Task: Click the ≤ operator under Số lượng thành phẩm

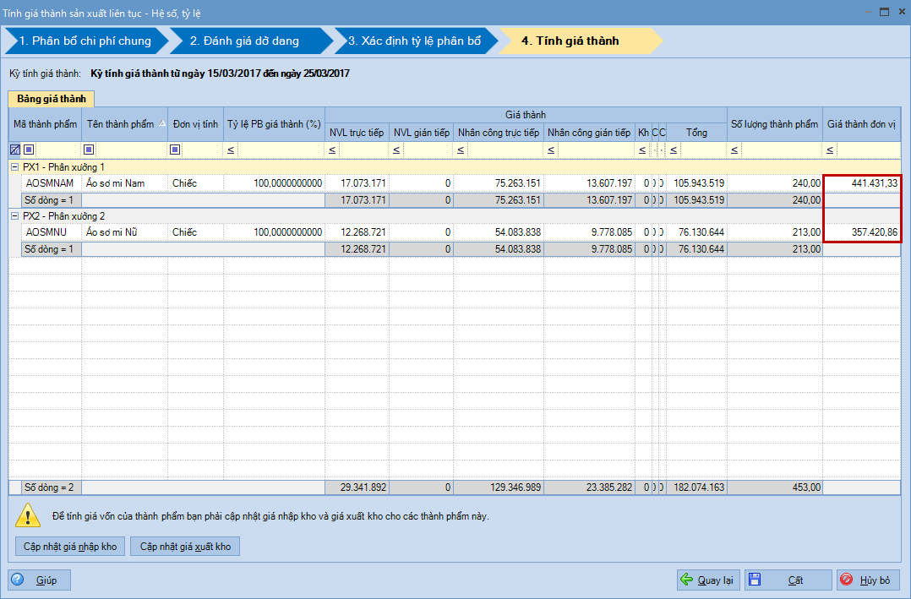Action: point(734,150)
